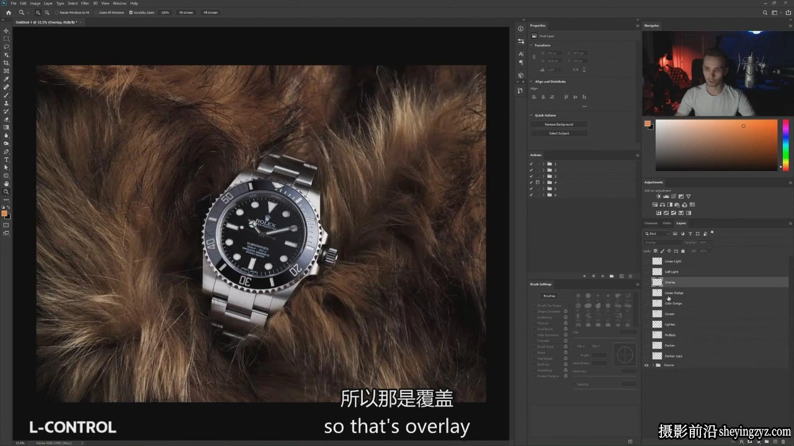This screenshot has height=446, width=794.
Task: Show the Soft Light layer
Action: [x=646, y=272]
